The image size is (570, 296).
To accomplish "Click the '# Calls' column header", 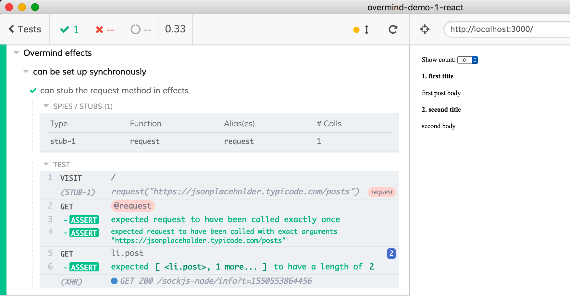I will 329,123.
